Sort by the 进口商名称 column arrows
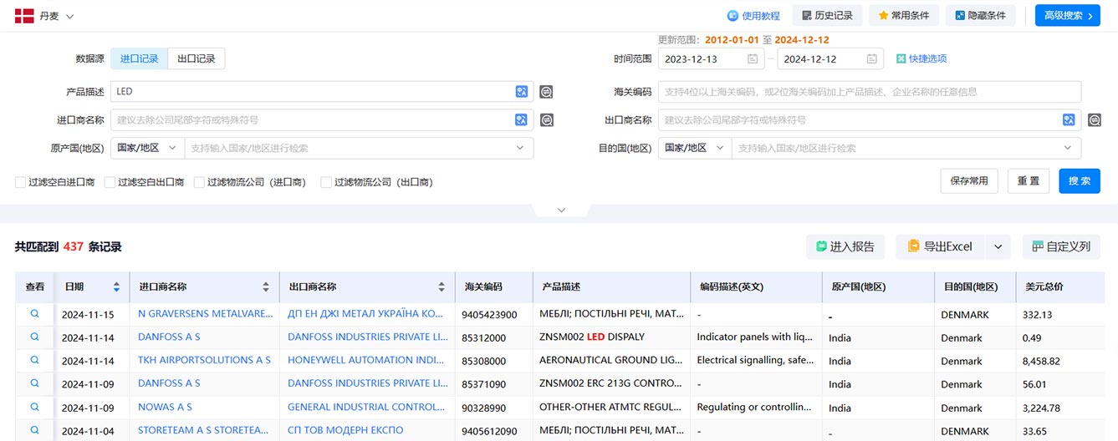The width and height of the screenshot is (1118, 441). (x=266, y=287)
